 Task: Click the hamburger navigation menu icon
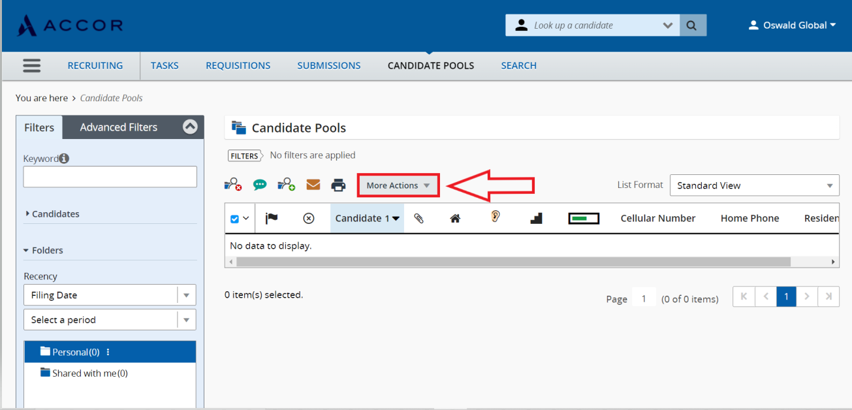(x=31, y=65)
